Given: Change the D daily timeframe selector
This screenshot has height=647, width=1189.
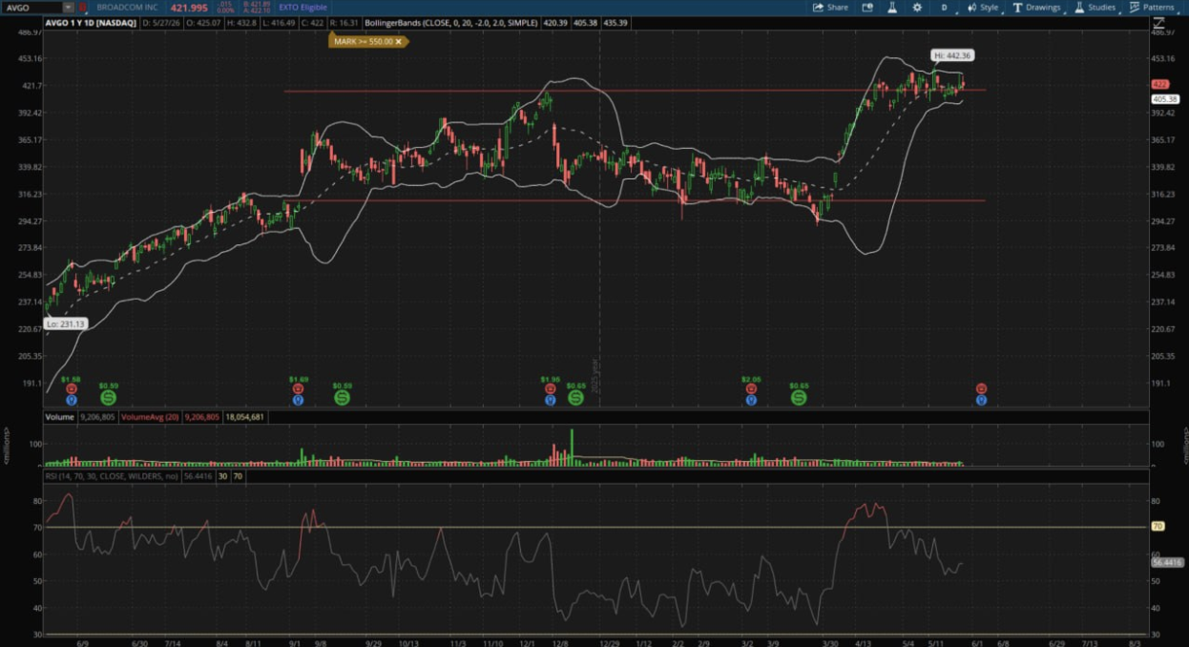Looking at the screenshot, I should tap(944, 7).
